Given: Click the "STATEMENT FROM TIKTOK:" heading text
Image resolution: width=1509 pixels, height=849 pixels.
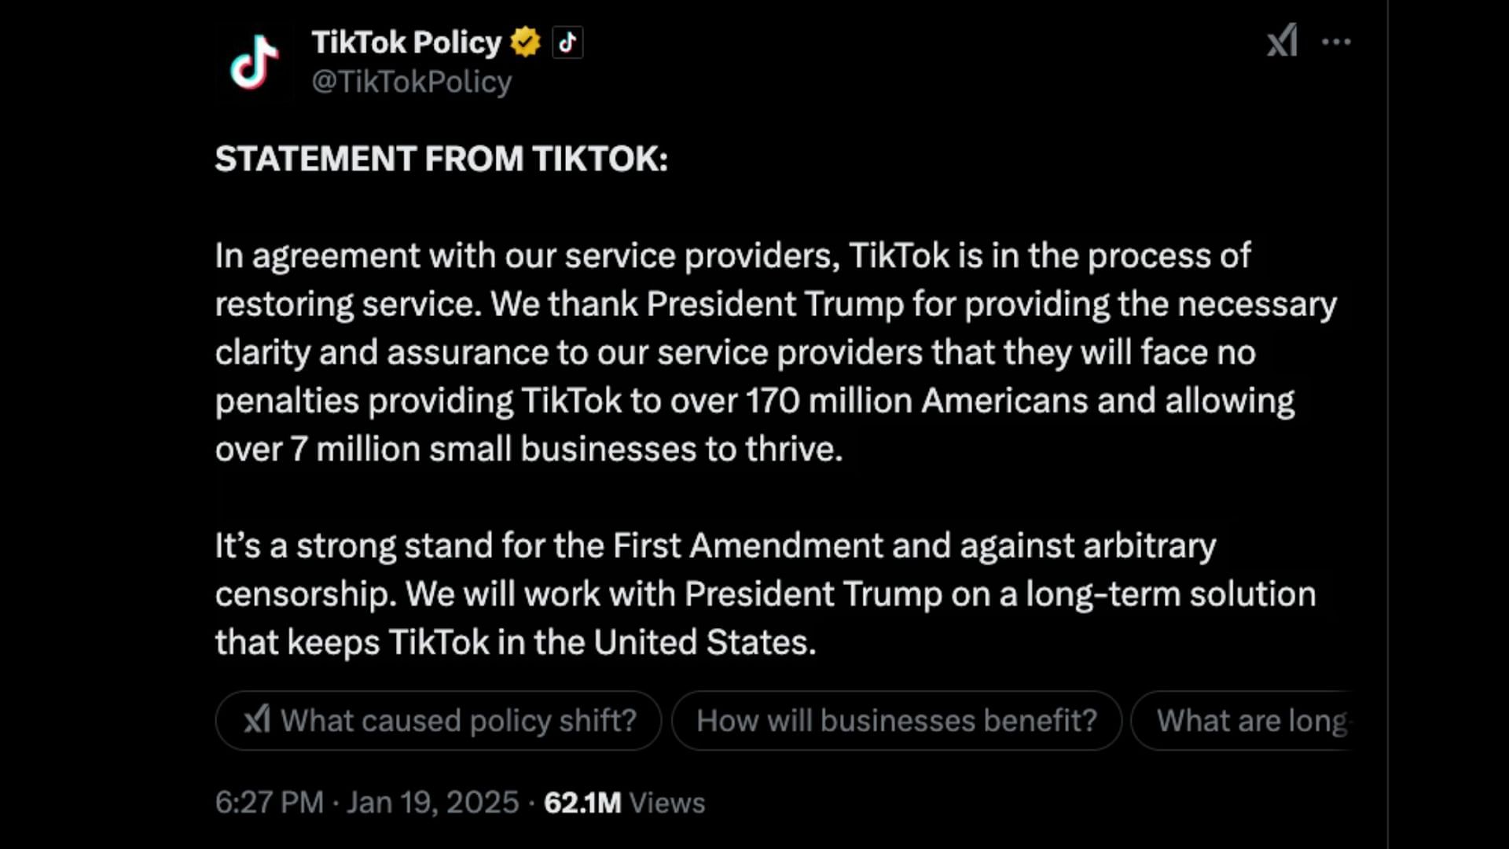Looking at the screenshot, I should [x=442, y=159].
